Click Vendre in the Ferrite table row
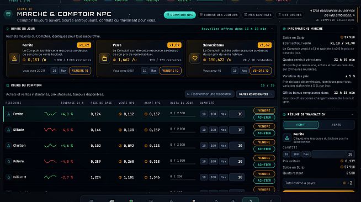The height and width of the screenshot is (202, 361). point(264,111)
